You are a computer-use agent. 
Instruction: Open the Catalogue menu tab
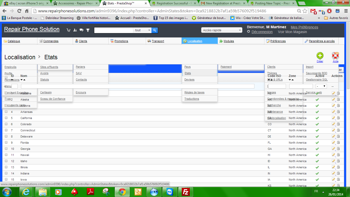click(x=19, y=41)
